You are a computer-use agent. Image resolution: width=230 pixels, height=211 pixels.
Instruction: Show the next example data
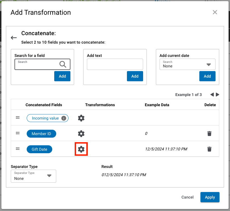pyautogui.click(x=218, y=95)
